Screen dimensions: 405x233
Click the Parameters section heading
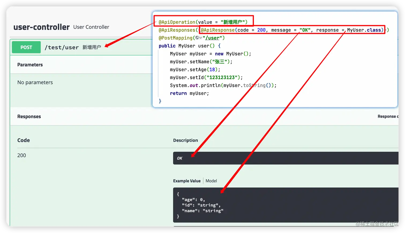click(x=30, y=65)
